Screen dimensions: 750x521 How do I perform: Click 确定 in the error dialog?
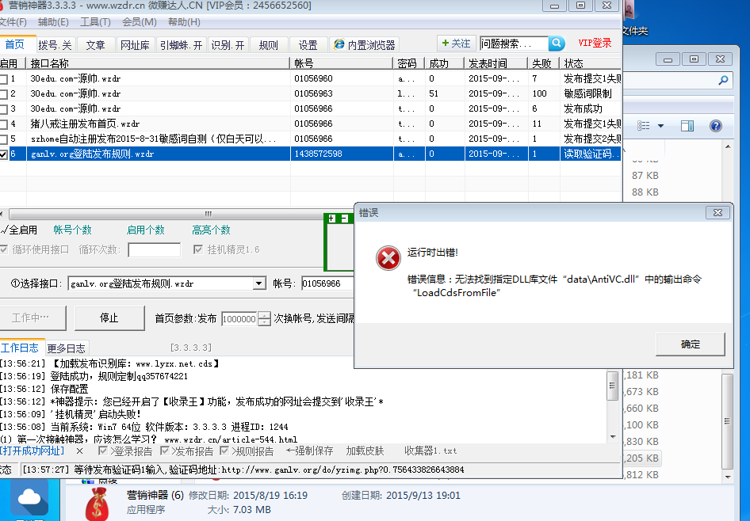[x=690, y=344]
